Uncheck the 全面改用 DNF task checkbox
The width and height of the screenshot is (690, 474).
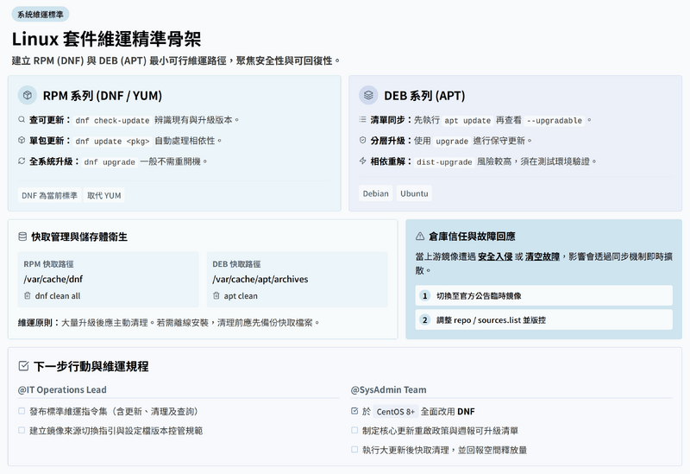click(x=355, y=411)
